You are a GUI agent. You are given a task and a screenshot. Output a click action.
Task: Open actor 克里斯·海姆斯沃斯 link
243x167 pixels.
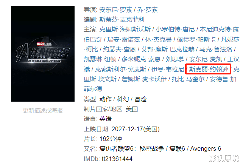[x=125, y=29]
